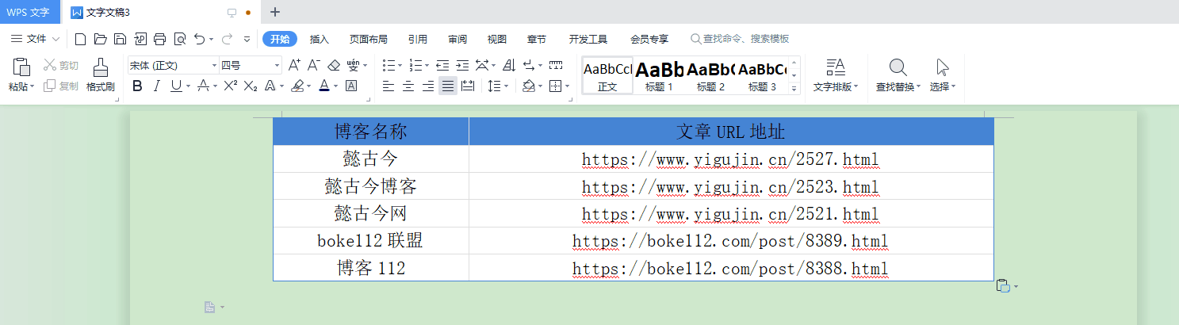The height and width of the screenshot is (325, 1179).
Task: Toggle Underline formatting
Action: [x=175, y=86]
